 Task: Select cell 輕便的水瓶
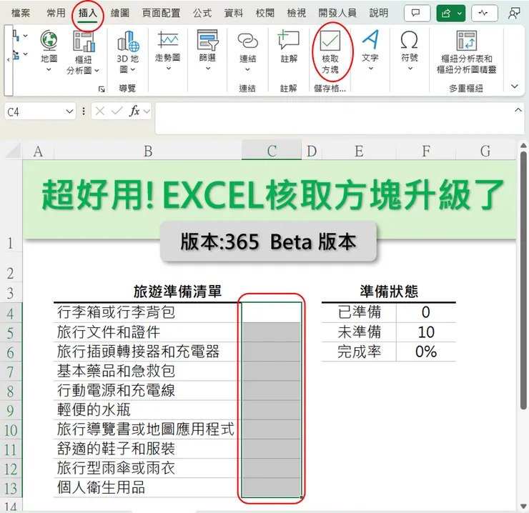click(148, 410)
